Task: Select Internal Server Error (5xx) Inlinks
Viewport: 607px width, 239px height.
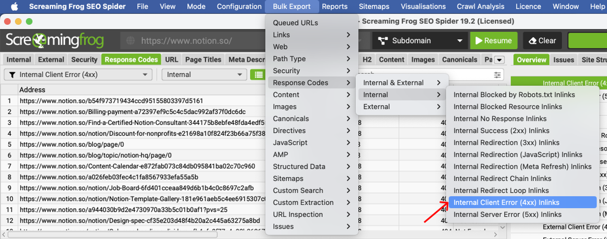Action: [x=522, y=214]
